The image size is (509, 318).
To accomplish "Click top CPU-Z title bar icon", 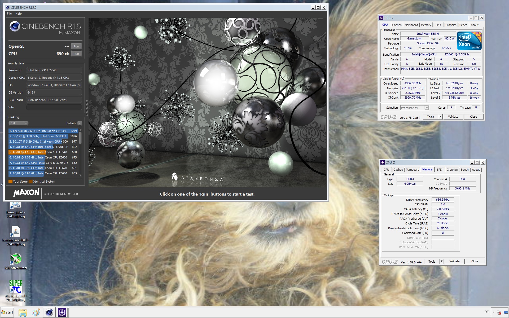I will click(381, 18).
